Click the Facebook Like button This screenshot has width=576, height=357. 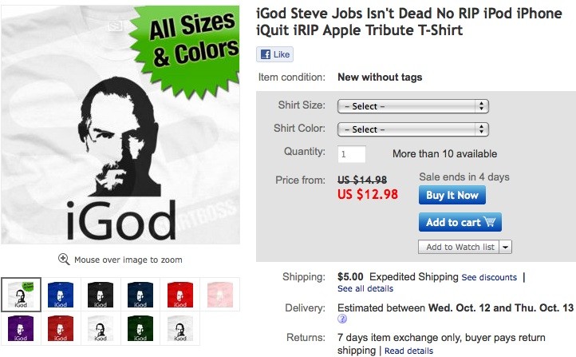pyautogui.click(x=274, y=54)
